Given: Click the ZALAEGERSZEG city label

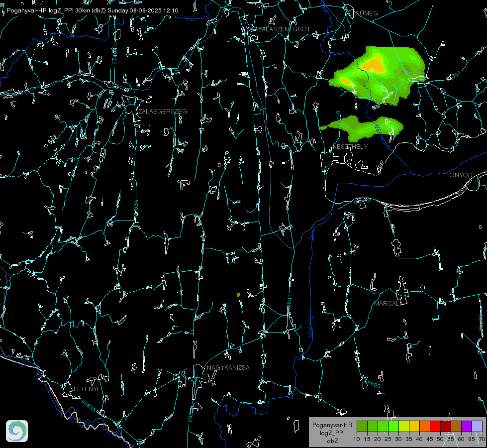Looking at the screenshot, I should pyautogui.click(x=163, y=111).
